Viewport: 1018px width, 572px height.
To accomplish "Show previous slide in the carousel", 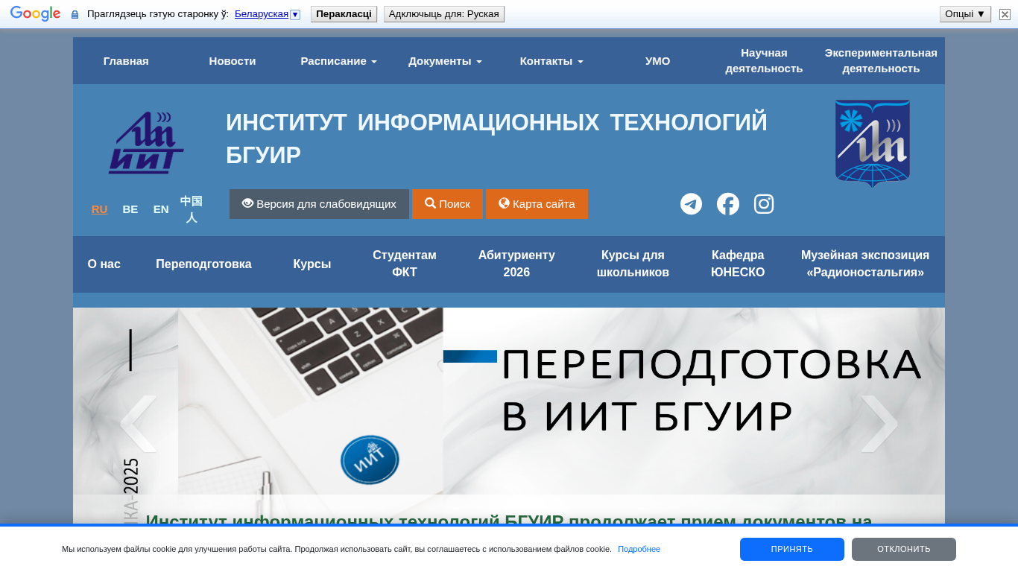I will 139,424.
